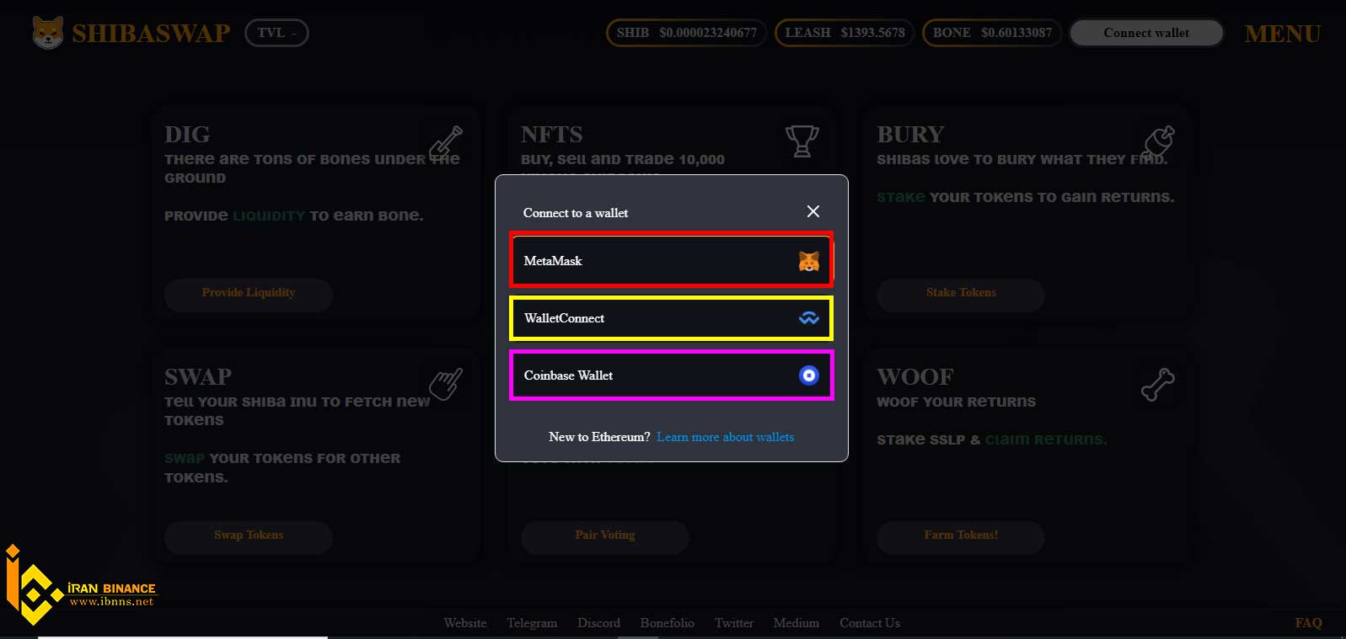Click the Coinbase Wallet circle icon
This screenshot has height=639, width=1346.
pos(808,375)
